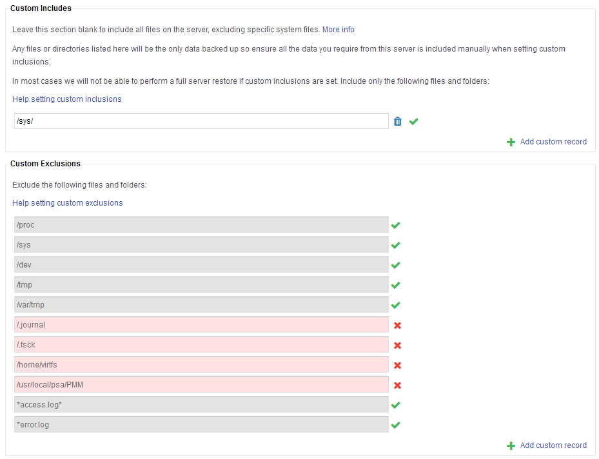
Task: Toggle the green check next to *error.log exclusion
Action: click(396, 425)
